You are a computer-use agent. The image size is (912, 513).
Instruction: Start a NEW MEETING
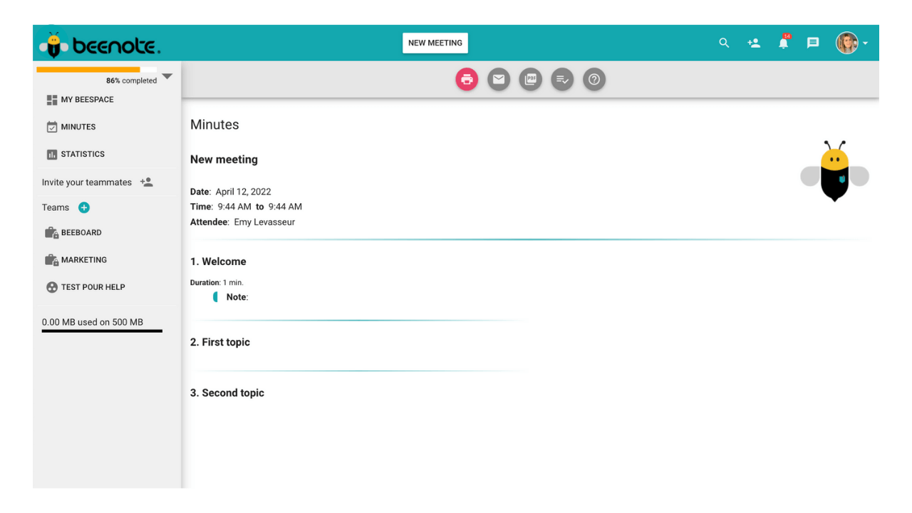pos(435,43)
